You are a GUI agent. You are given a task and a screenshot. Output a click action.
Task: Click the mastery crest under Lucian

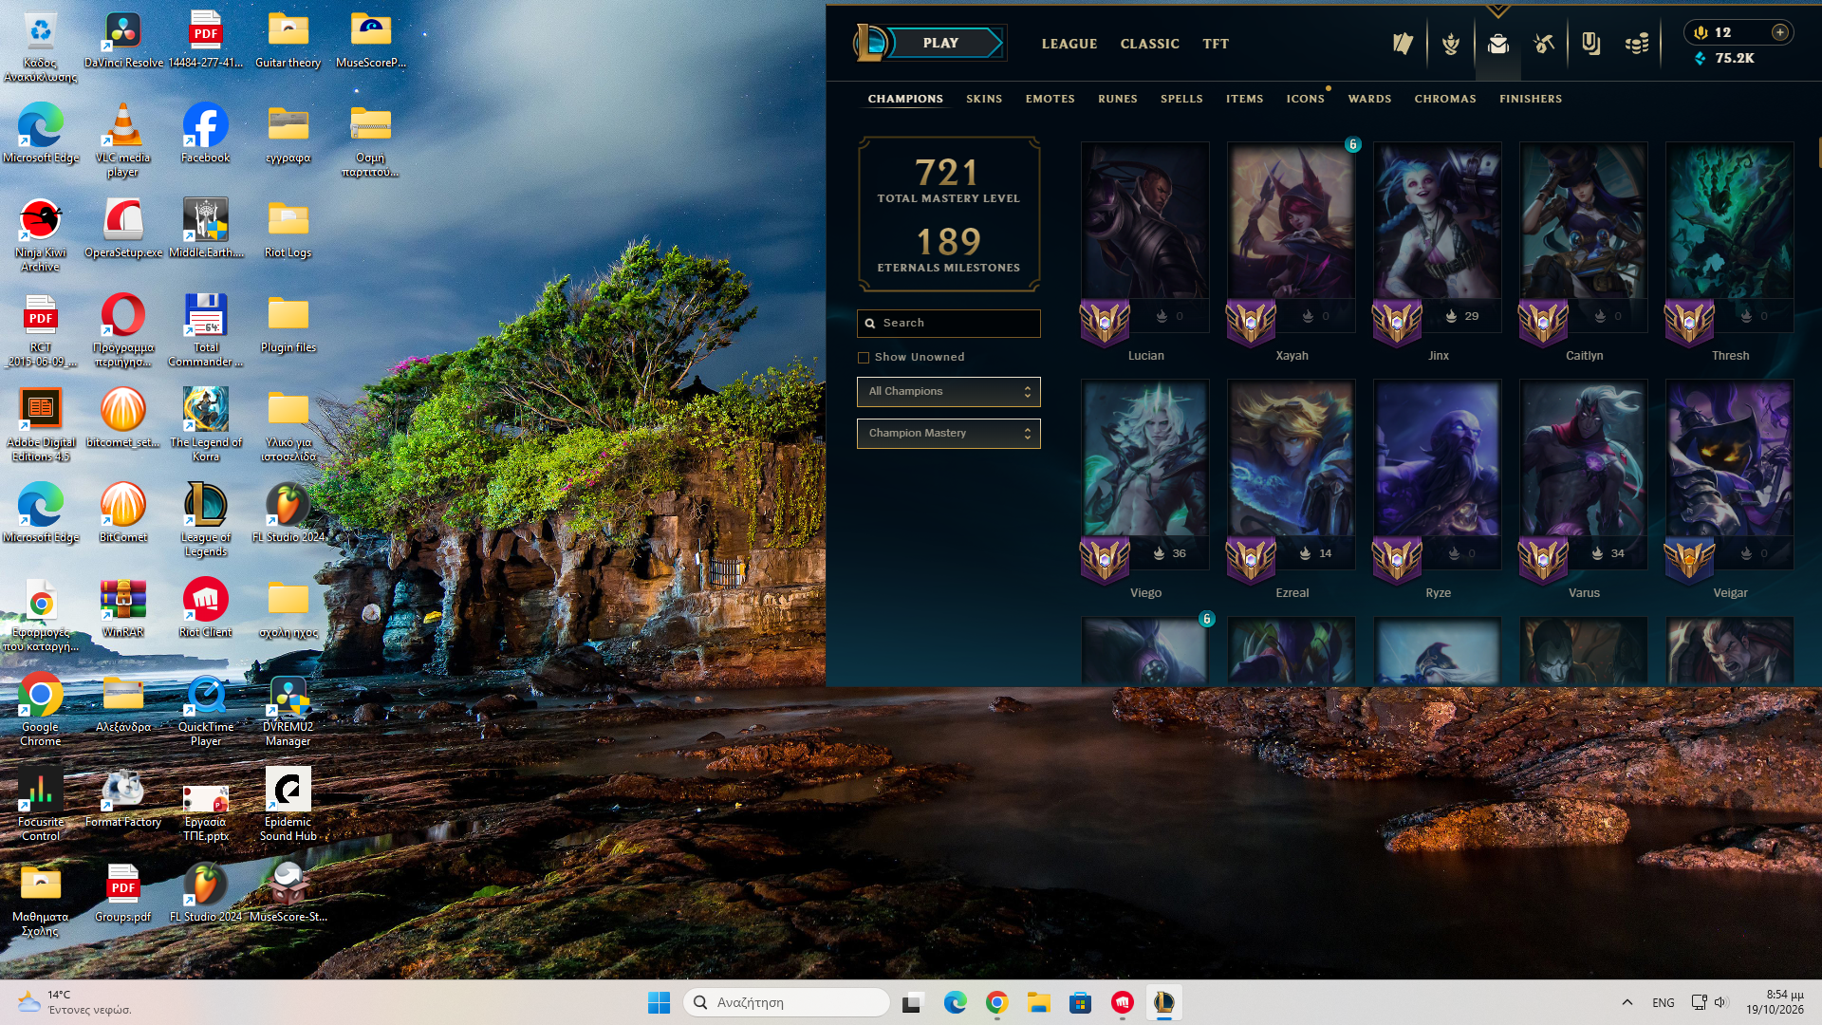point(1105,322)
